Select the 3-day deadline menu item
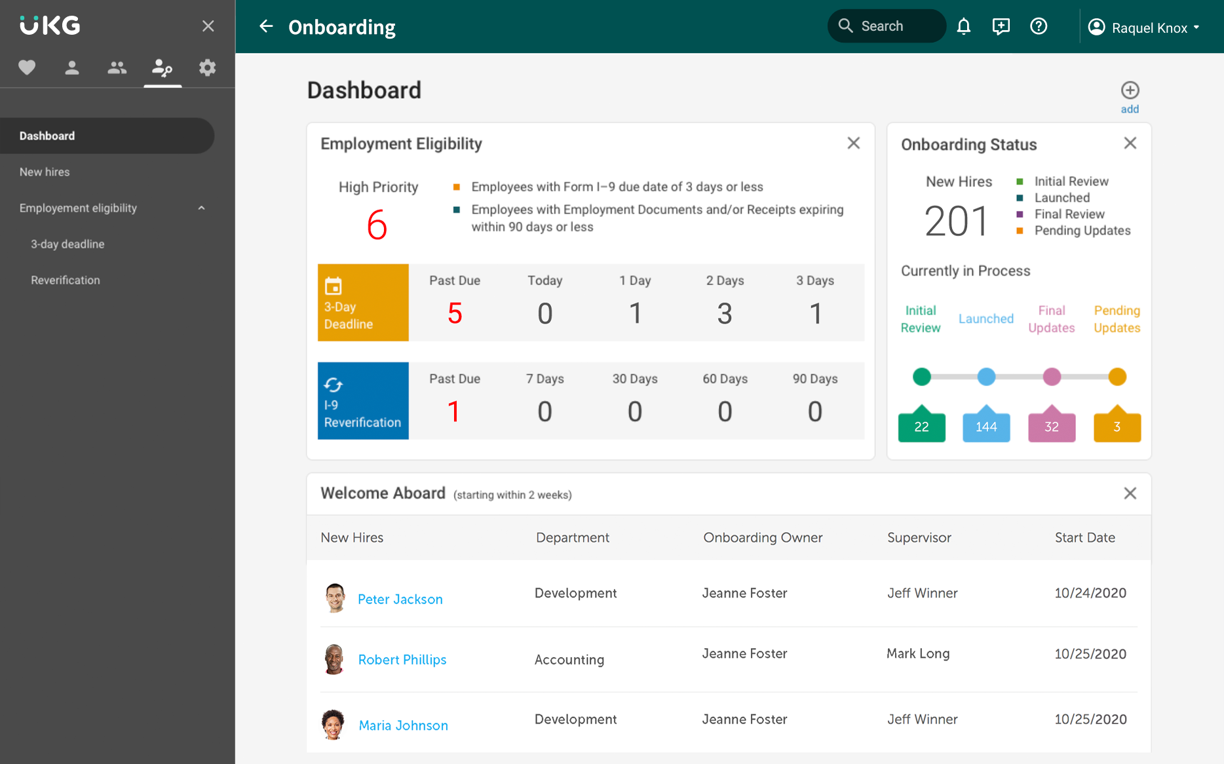Viewport: 1224px width, 764px height. (x=67, y=244)
